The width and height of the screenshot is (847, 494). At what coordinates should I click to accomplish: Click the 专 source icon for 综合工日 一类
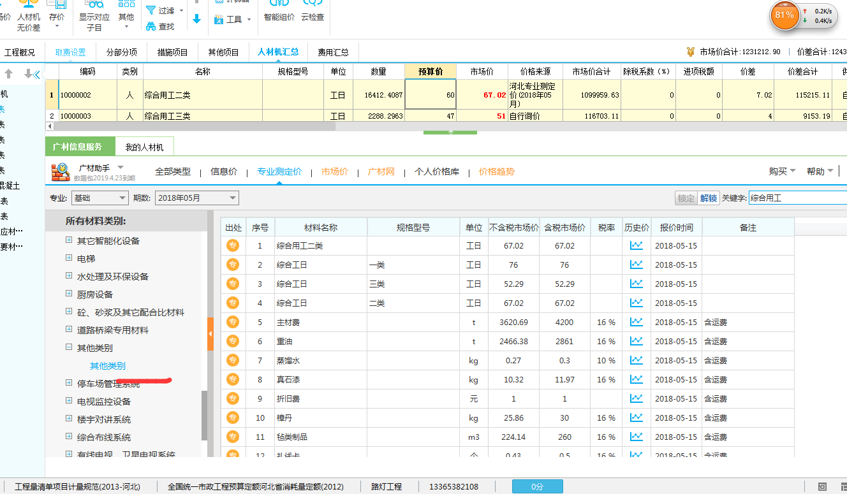233,265
